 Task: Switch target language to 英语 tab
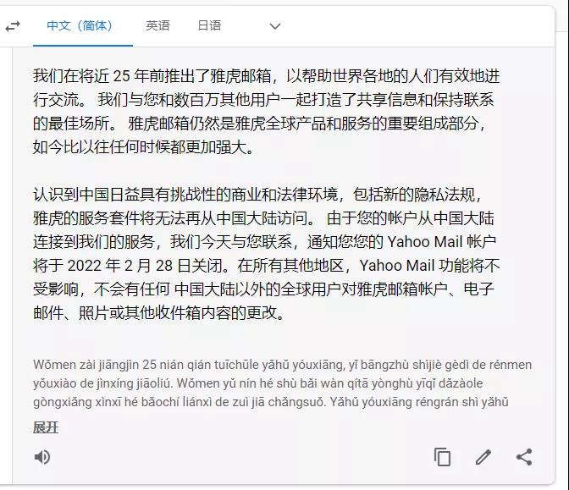tap(157, 25)
